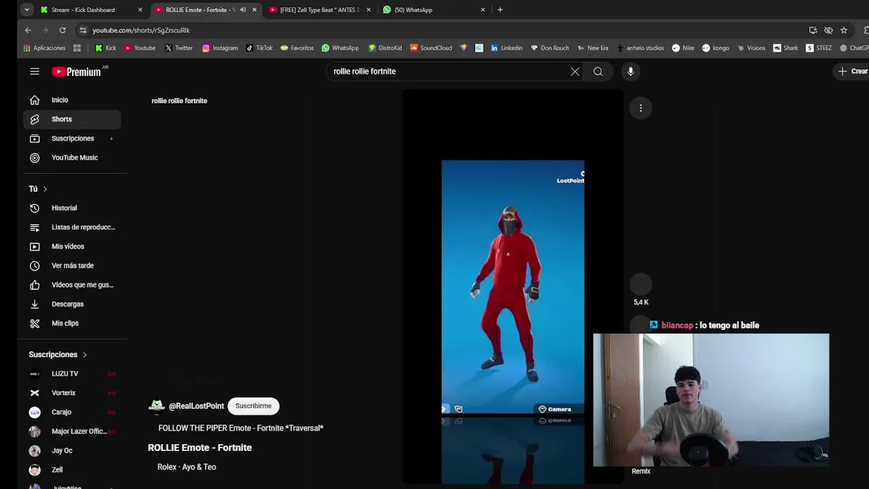Start voice search with the microphone
The height and width of the screenshot is (489, 869).
click(631, 71)
